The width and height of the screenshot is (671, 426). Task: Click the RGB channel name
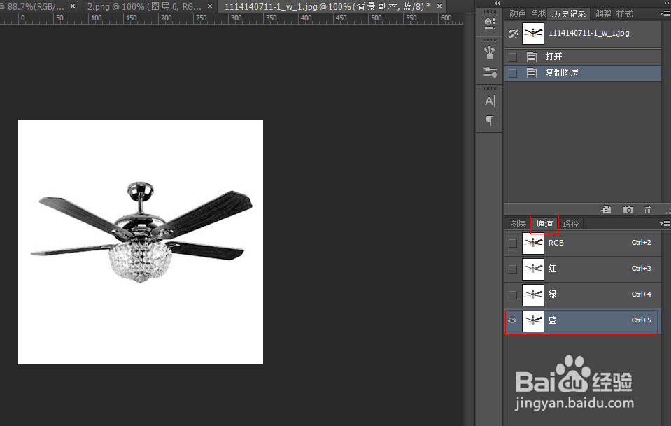(x=556, y=243)
